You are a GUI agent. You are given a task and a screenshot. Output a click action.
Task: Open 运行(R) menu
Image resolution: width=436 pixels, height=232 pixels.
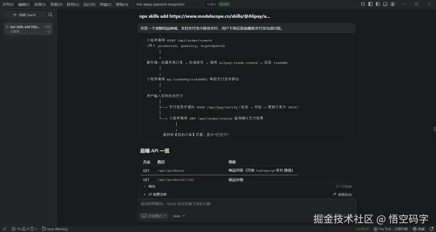89,4
